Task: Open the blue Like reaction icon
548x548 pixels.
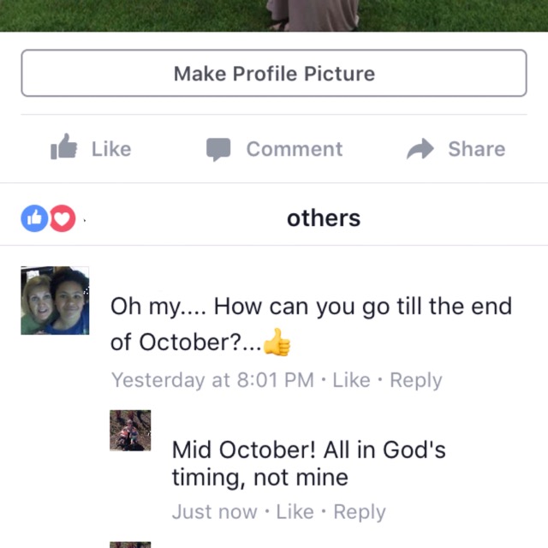Action: 34,218
